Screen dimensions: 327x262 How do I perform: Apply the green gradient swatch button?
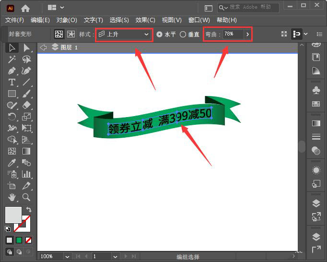click(19, 240)
